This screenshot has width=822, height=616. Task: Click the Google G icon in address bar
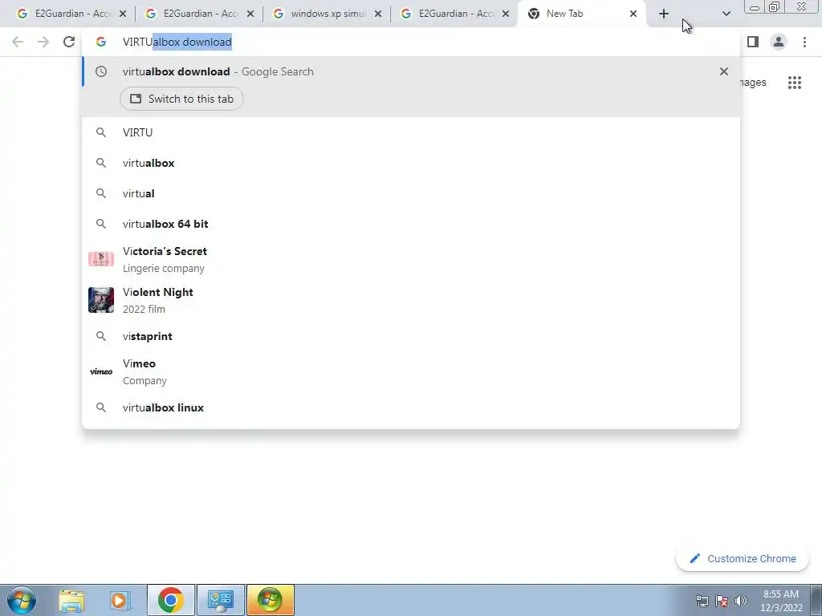pyautogui.click(x=101, y=42)
